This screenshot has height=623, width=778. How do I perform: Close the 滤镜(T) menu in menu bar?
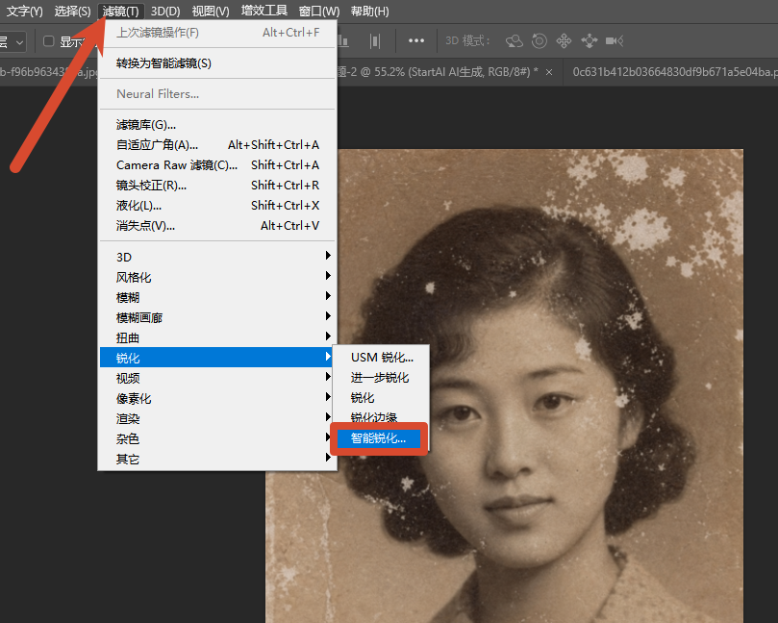pos(120,11)
